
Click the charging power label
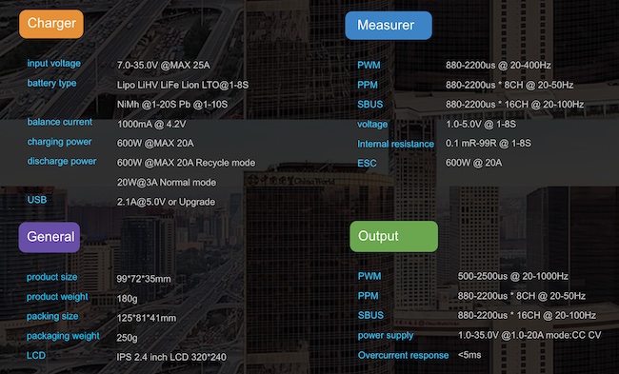pos(59,142)
